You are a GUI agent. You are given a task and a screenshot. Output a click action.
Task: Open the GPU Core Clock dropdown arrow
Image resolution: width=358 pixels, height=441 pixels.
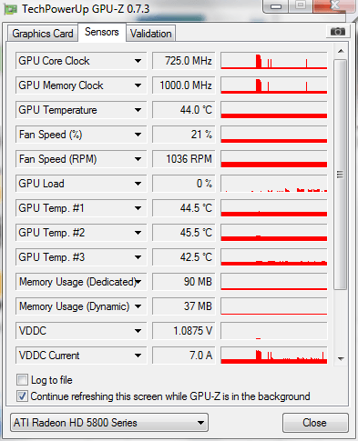138,61
